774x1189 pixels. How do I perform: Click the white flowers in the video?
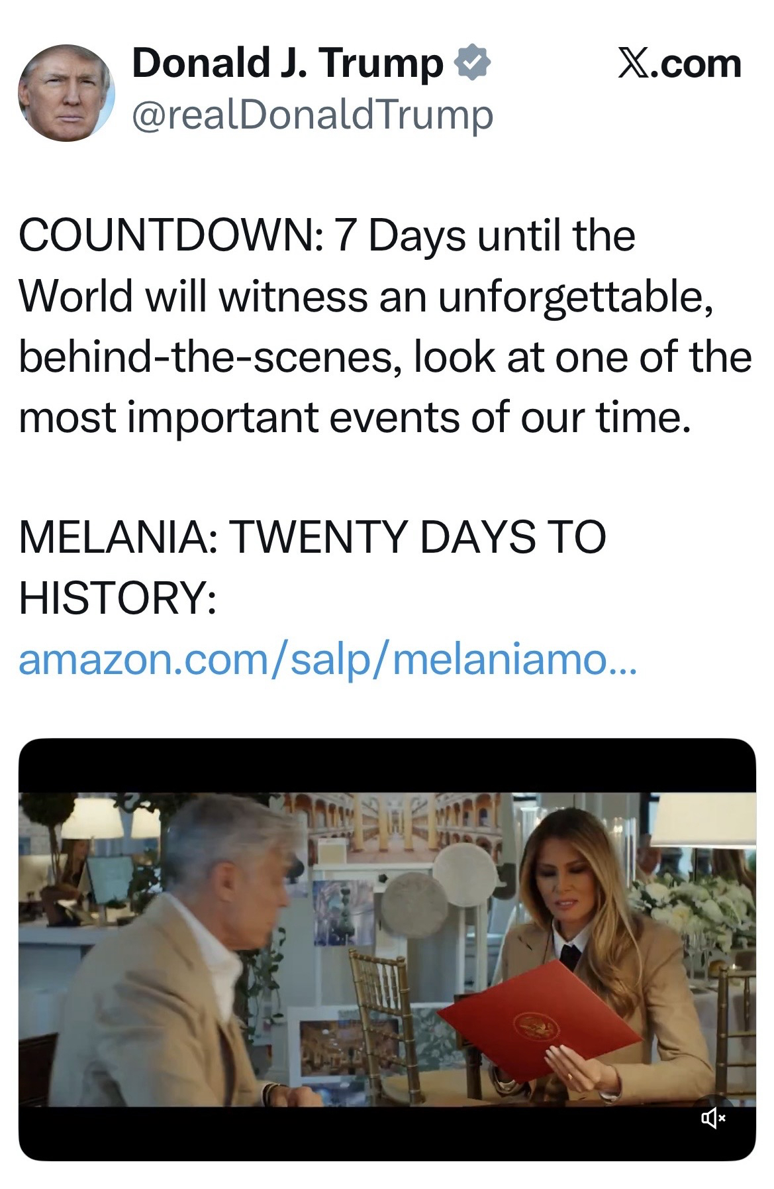[x=695, y=908]
